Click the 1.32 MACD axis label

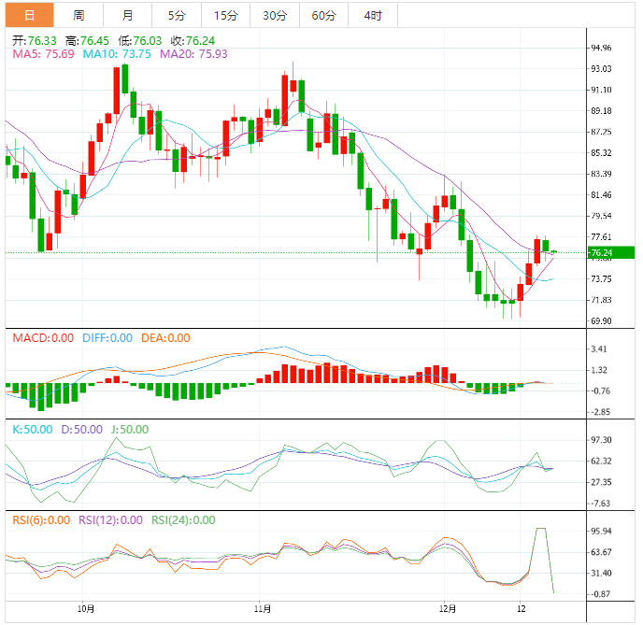tap(599, 371)
